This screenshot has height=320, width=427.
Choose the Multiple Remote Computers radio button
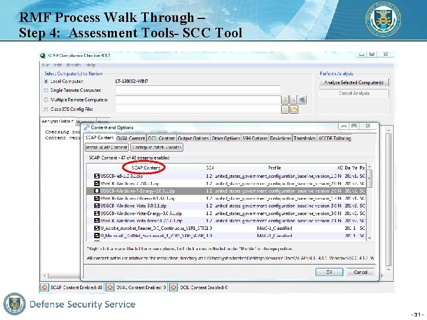[x=46, y=100]
